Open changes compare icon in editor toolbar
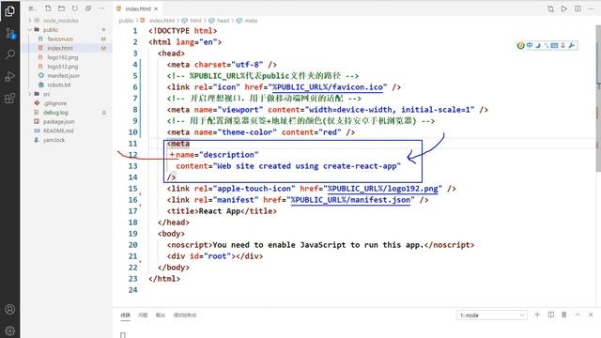Image resolution: width=601 pixels, height=338 pixels. coord(551,8)
